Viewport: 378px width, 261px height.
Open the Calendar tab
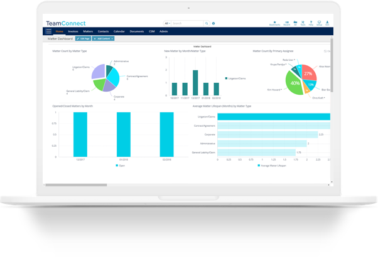pyautogui.click(x=119, y=31)
